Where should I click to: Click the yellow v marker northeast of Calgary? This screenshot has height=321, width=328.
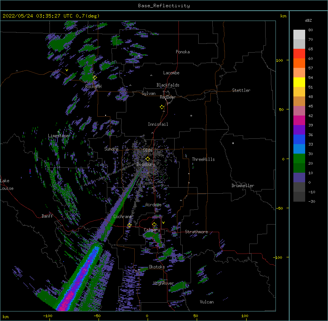pos(163,223)
